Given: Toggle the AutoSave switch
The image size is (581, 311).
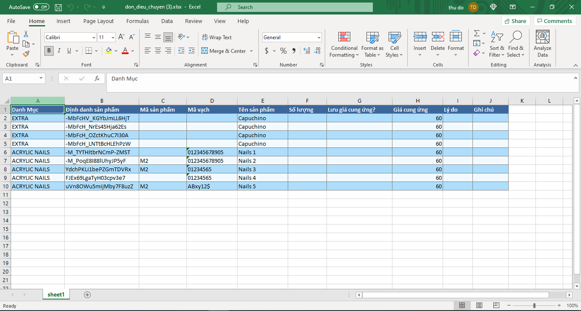Looking at the screenshot, I should point(41,7).
